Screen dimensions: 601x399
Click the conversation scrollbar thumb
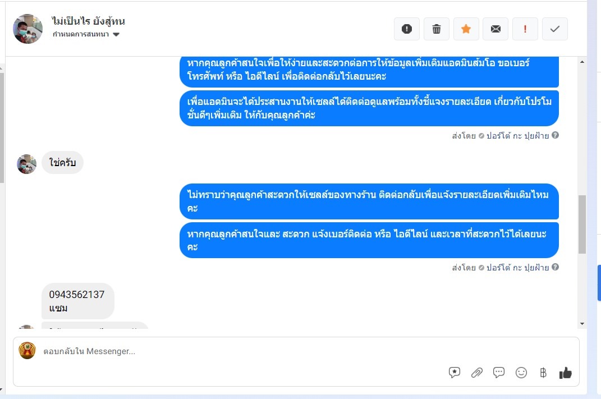(582, 224)
